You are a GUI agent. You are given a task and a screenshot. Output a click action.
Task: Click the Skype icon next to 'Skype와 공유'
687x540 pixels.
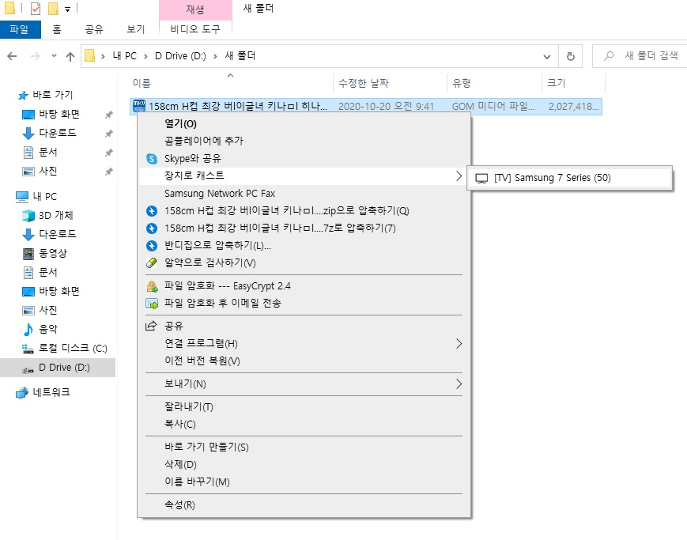tap(153, 159)
